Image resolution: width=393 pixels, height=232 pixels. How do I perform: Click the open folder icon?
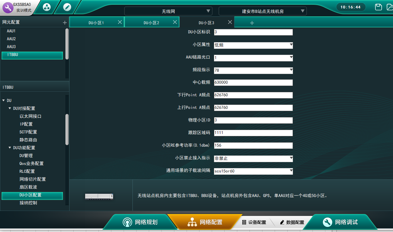click(390, 7)
